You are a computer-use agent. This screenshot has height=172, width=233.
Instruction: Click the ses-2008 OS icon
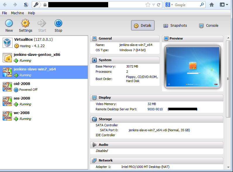(x=7, y=101)
